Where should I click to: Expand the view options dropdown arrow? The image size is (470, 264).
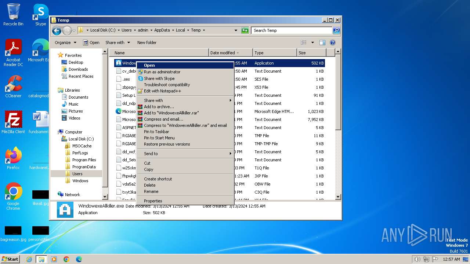click(312, 43)
